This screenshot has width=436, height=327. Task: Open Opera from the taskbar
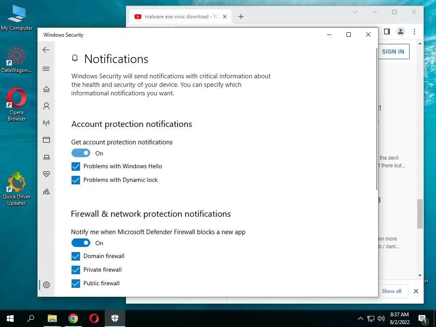tap(94, 318)
